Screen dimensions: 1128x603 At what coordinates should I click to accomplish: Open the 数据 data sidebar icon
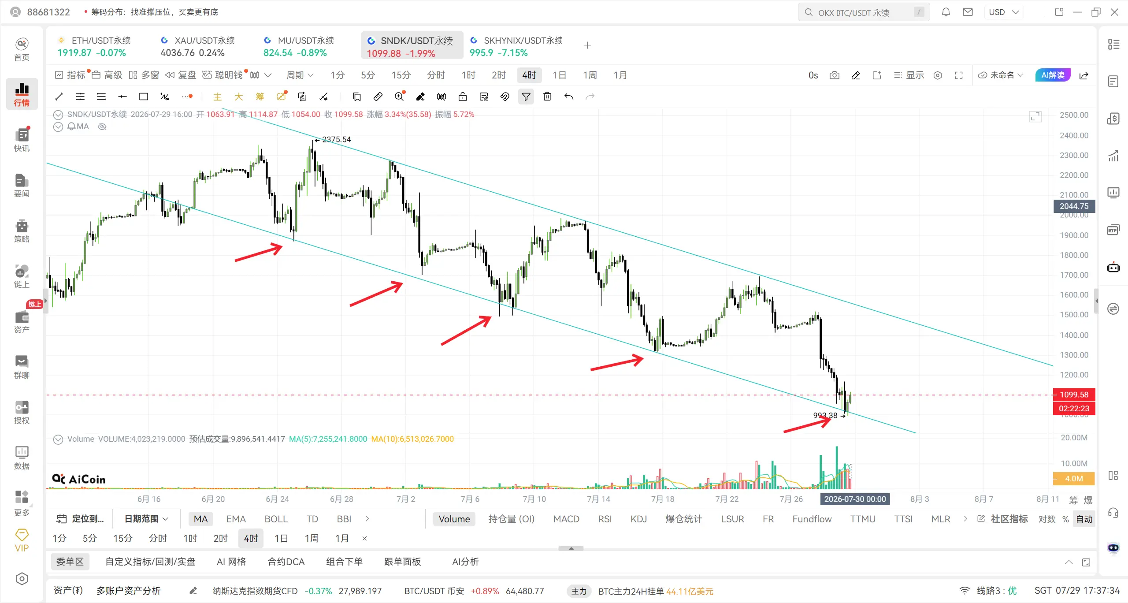pyautogui.click(x=22, y=458)
